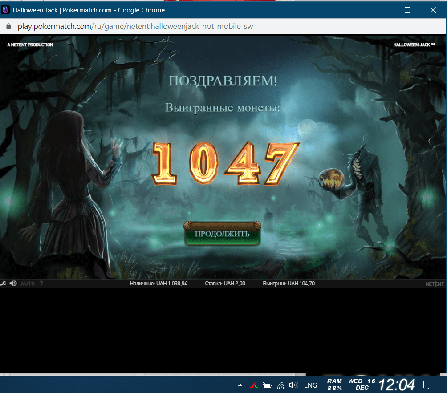Click the 1047 coins won number

tap(225, 164)
